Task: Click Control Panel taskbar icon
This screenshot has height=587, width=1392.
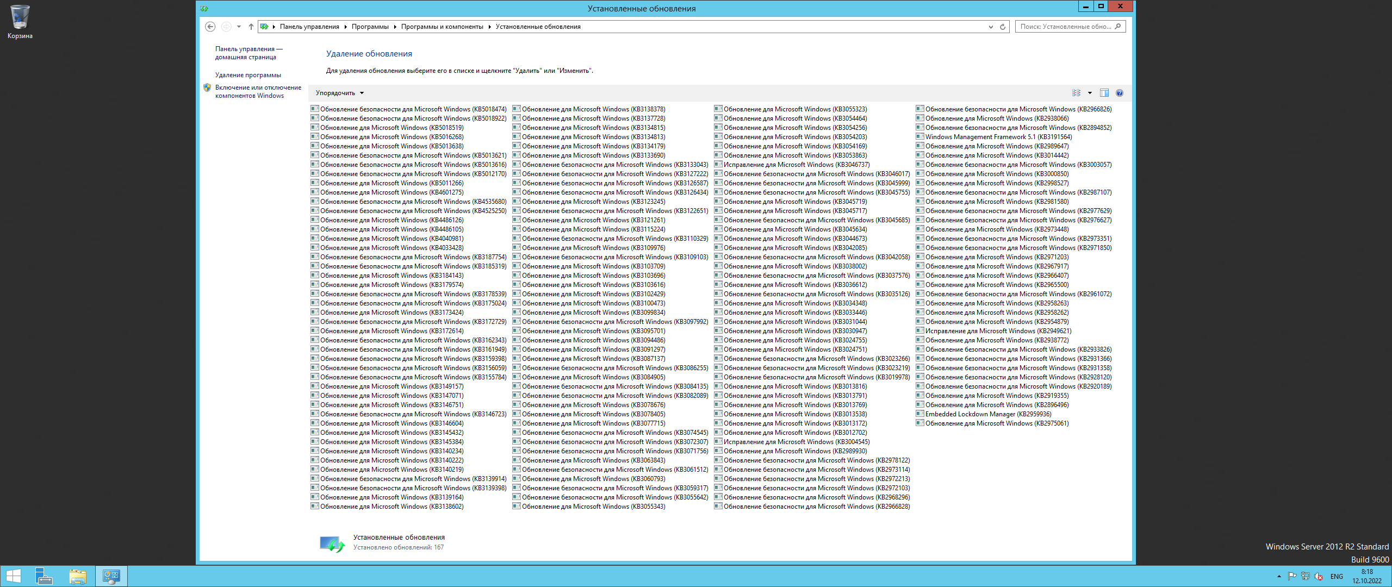Action: tap(111, 576)
